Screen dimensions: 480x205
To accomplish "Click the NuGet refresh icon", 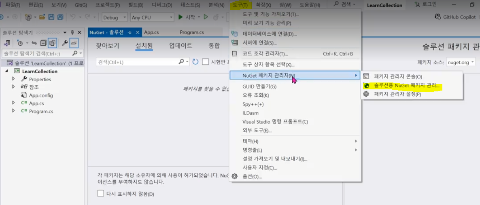I will 195,62.
